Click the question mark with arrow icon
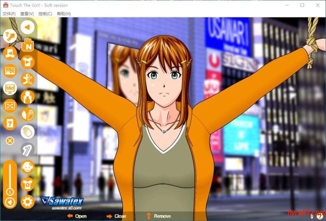The width and height of the screenshot is (326, 221). click(10, 36)
